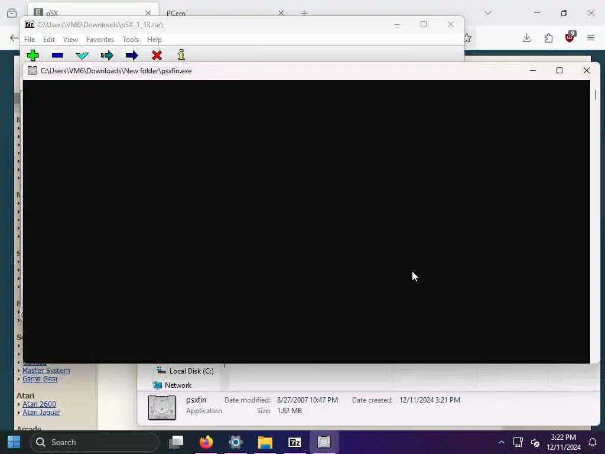The width and height of the screenshot is (605, 454).
Task: Open File Explorer from the taskbar
Action: click(265, 442)
